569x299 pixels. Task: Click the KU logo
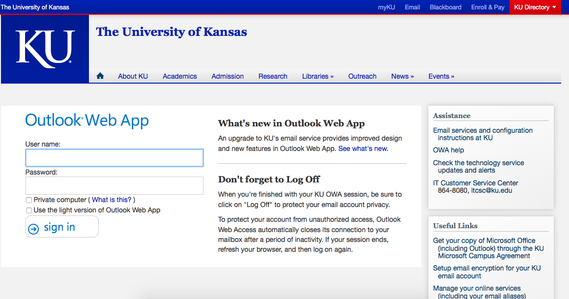pyautogui.click(x=45, y=49)
